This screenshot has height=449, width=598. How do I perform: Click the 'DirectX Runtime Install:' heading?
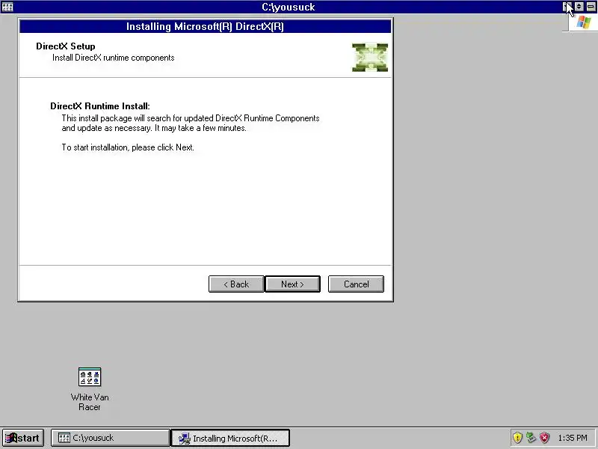point(100,106)
